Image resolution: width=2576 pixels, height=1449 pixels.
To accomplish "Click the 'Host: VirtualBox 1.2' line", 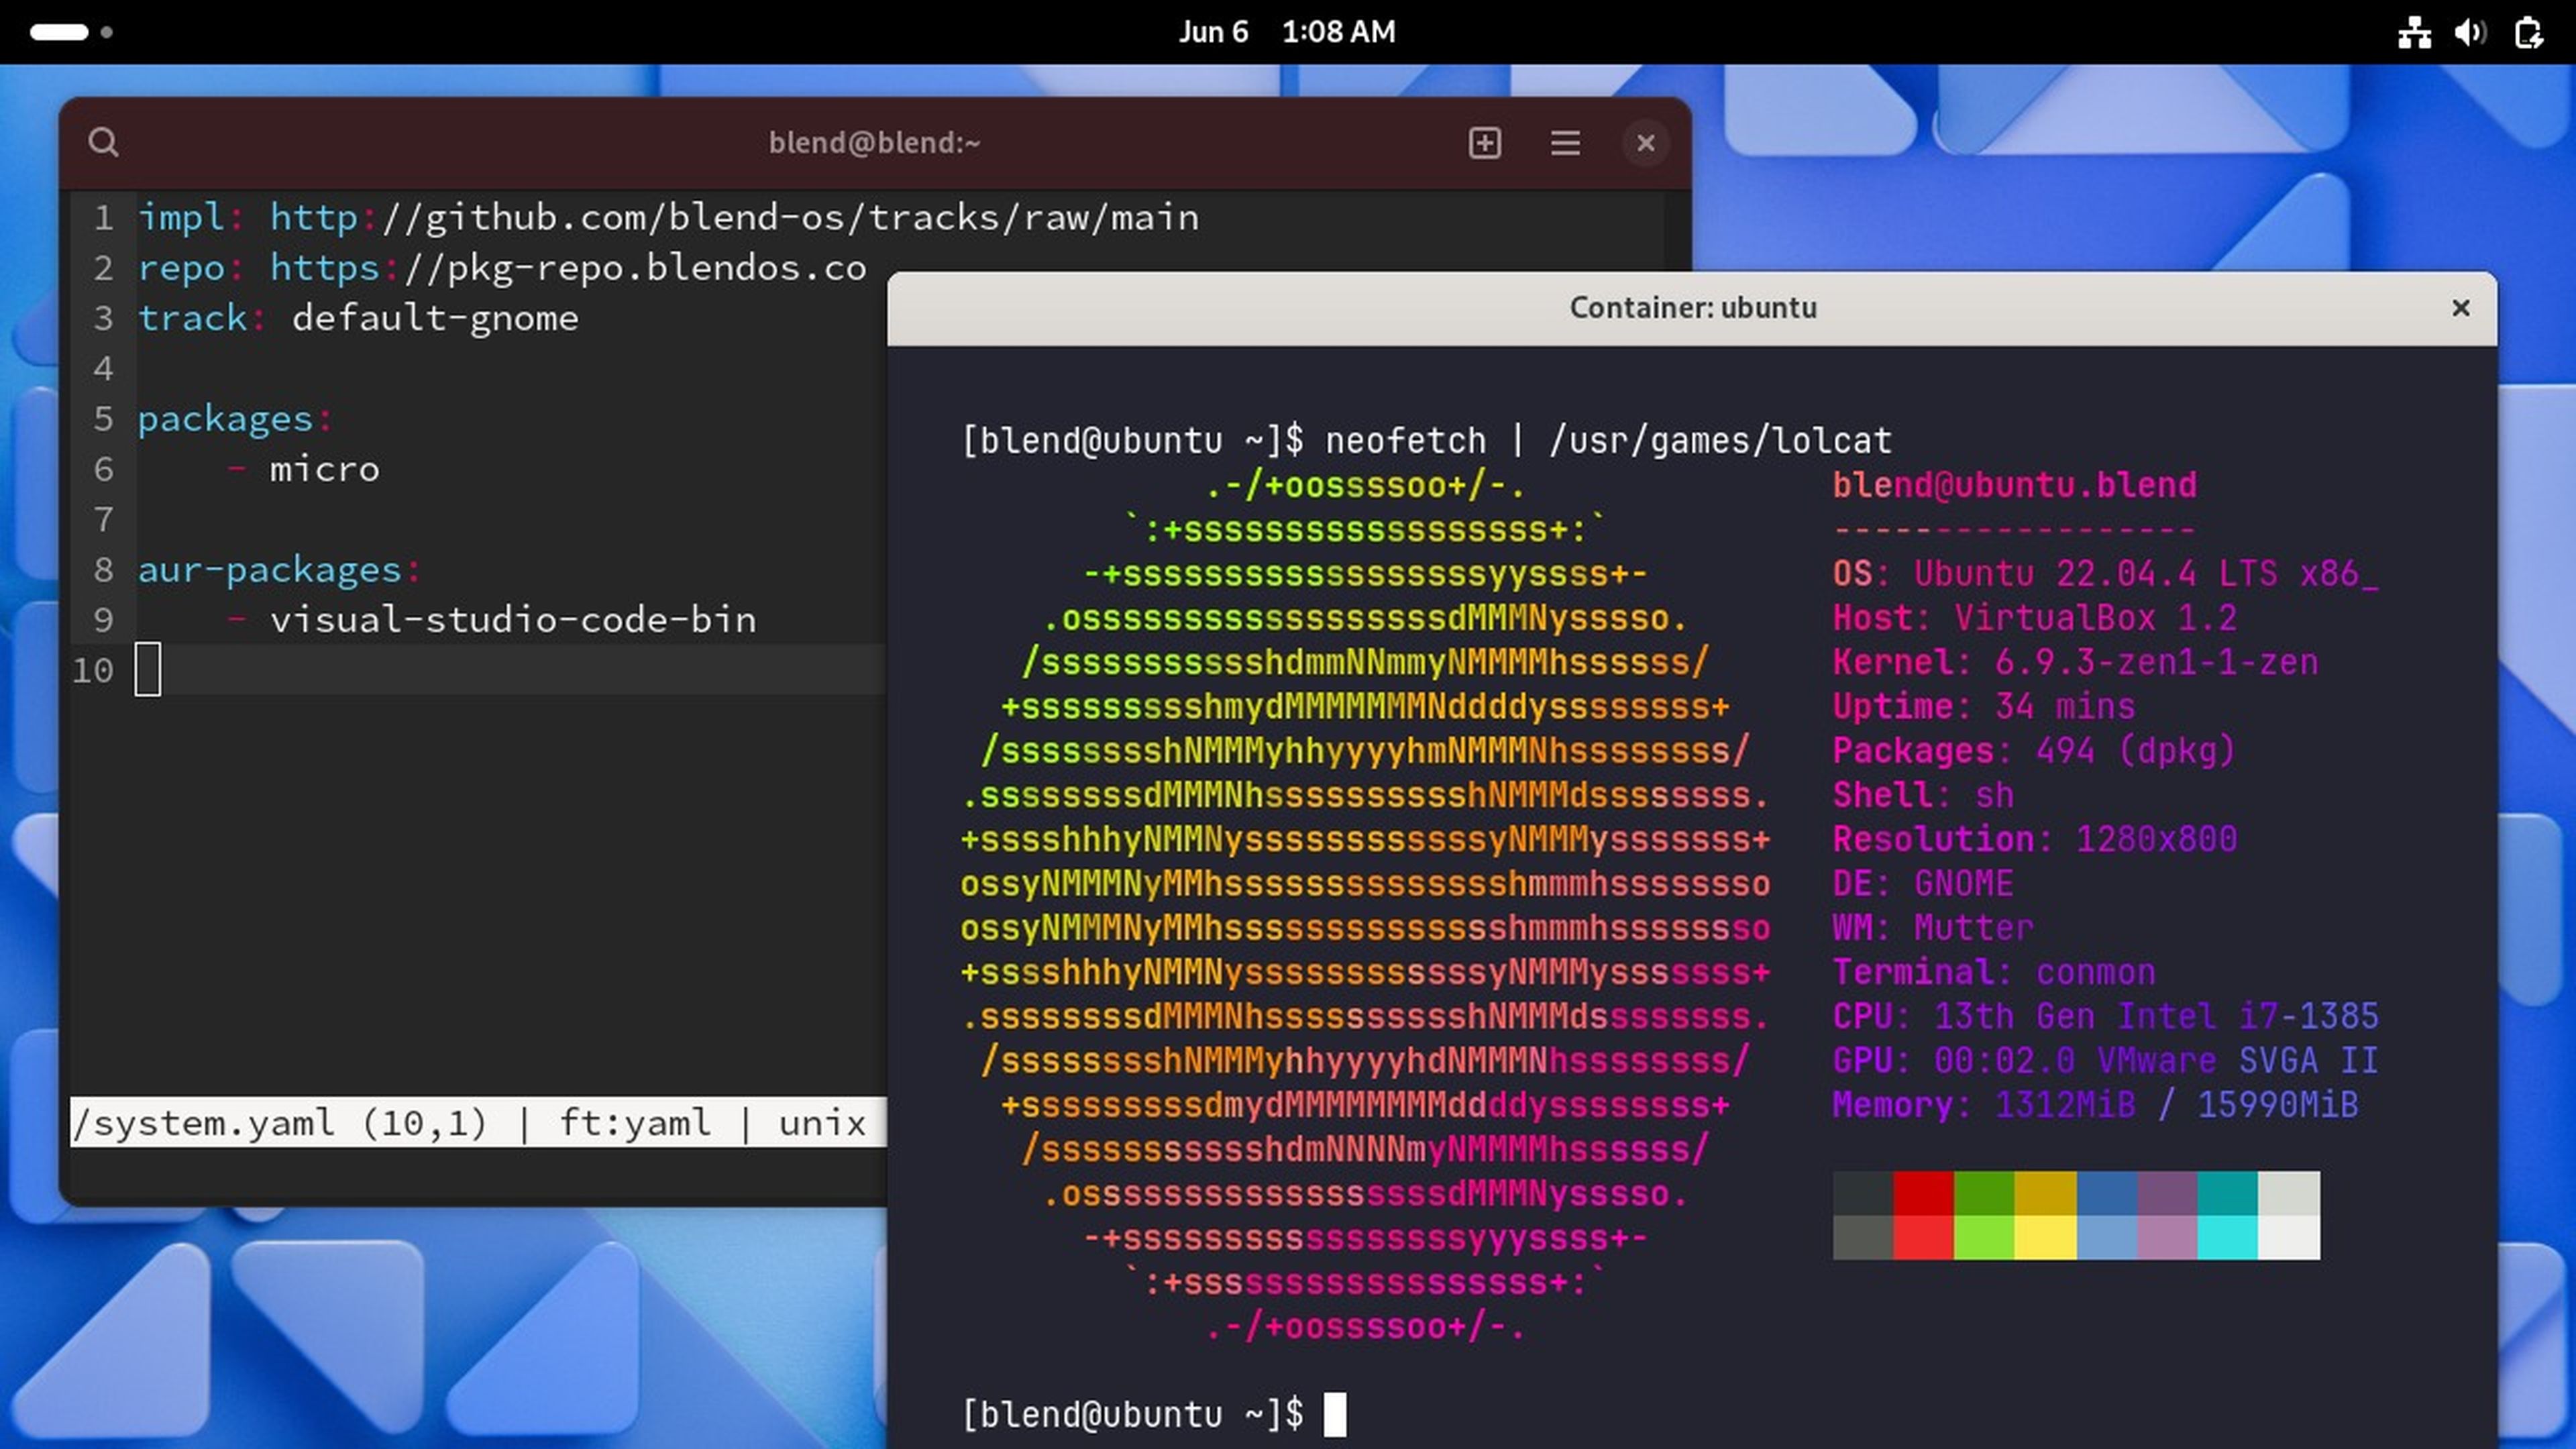I will pos(2034,618).
